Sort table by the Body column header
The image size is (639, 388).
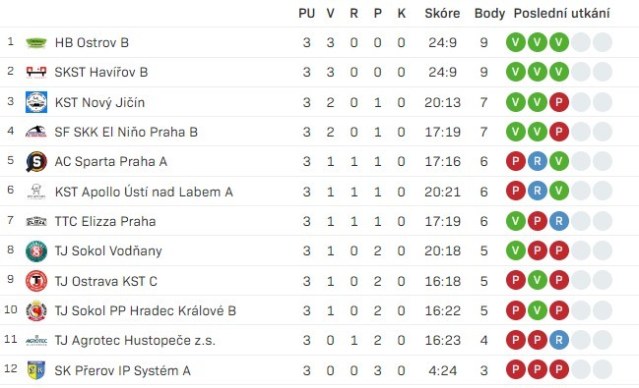[x=489, y=14]
